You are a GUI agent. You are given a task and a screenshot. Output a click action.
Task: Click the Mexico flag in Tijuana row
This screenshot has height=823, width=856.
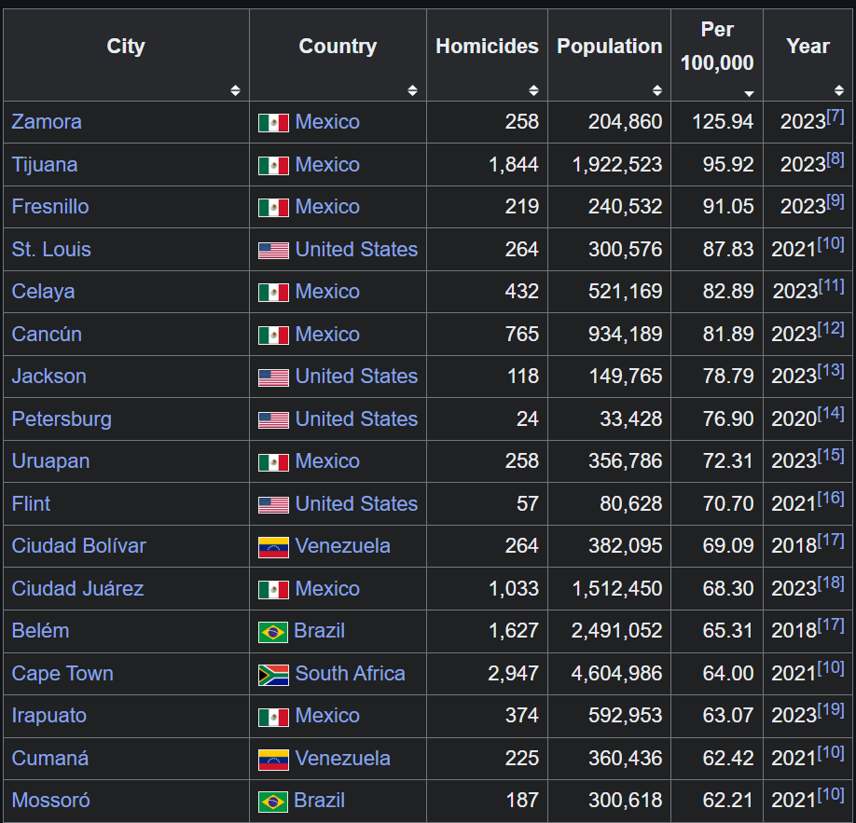point(273,165)
